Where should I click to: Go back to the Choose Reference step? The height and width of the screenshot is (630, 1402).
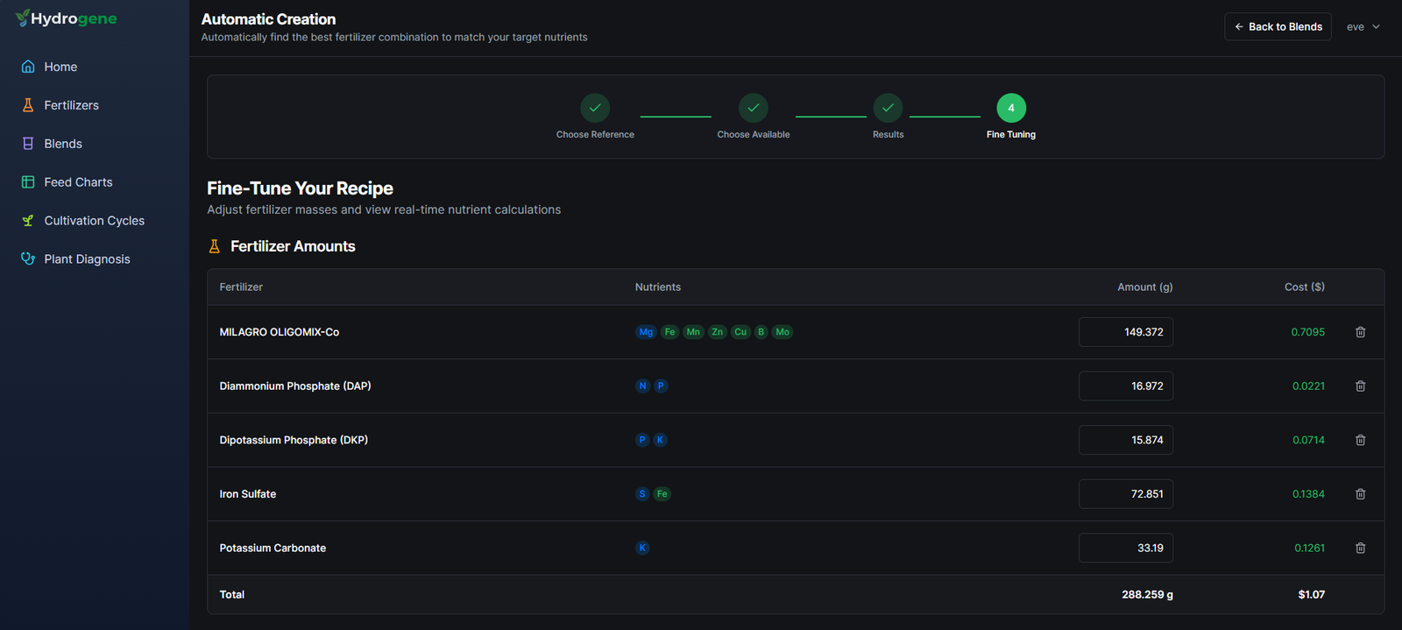click(x=595, y=108)
